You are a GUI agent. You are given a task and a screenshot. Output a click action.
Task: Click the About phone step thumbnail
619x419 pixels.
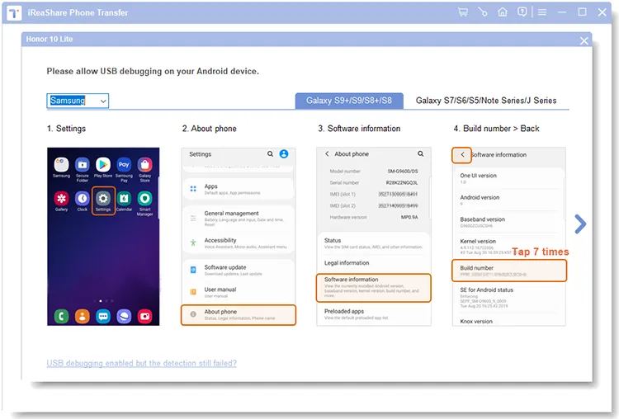239,237
